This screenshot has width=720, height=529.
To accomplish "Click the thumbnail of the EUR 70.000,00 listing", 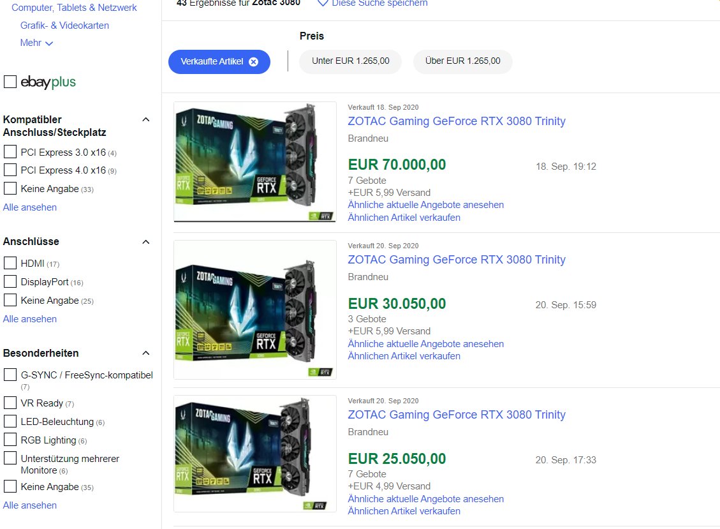I will click(254, 162).
